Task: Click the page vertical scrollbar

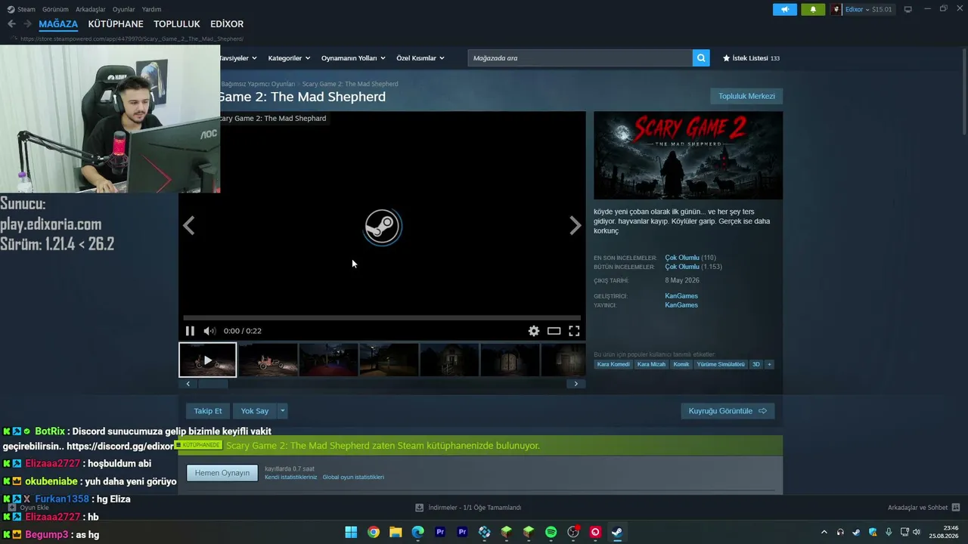Action: coord(963,91)
